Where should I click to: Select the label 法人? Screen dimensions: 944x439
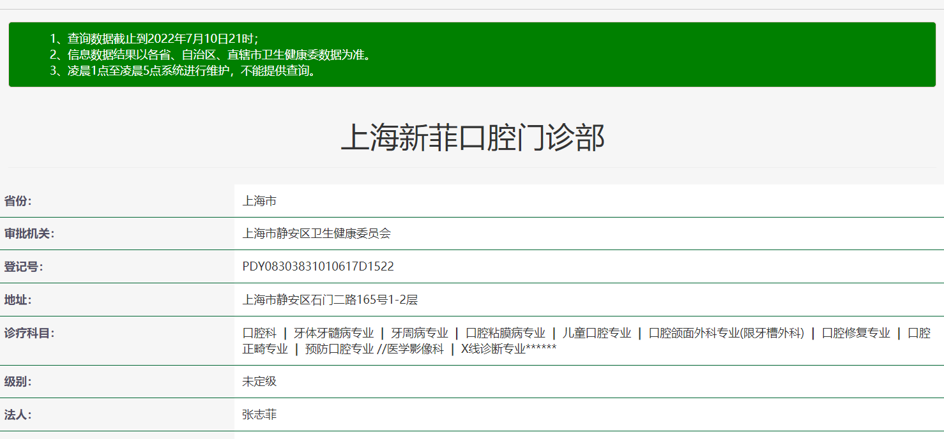(x=18, y=415)
